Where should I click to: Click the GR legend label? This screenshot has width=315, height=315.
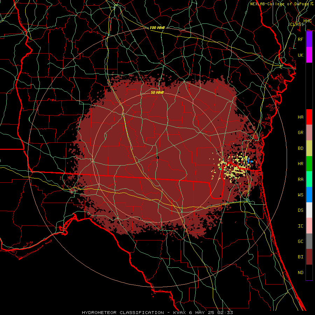pyautogui.click(x=300, y=133)
